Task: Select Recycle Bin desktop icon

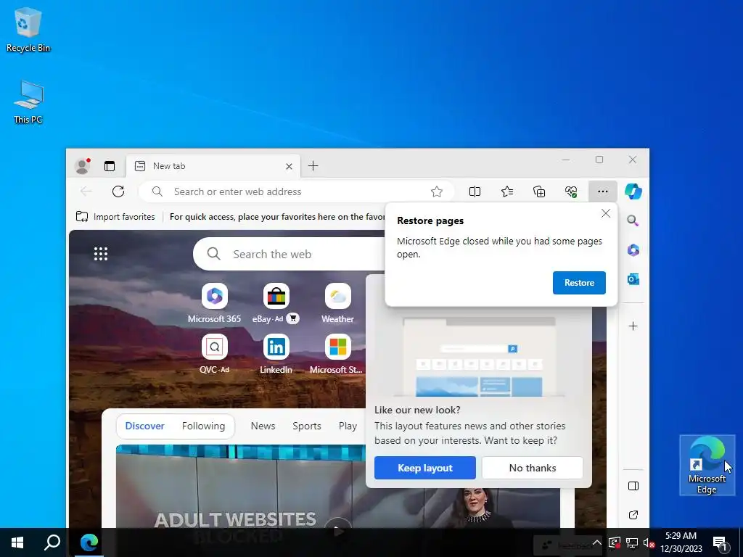Action: coord(28,30)
